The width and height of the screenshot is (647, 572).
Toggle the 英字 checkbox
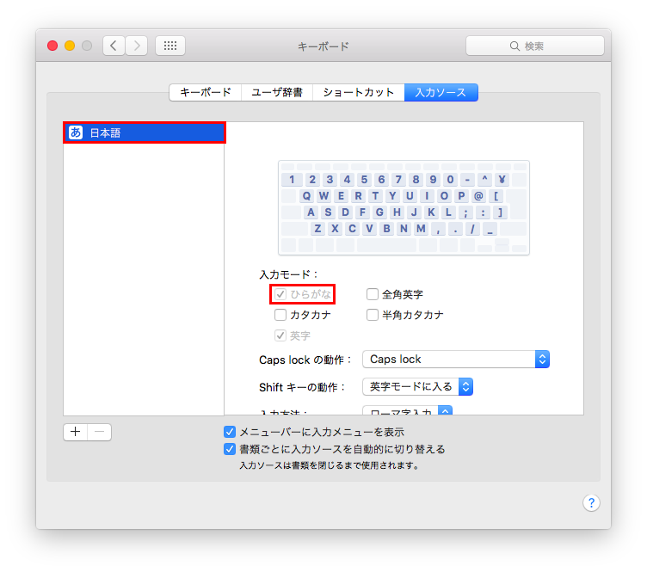(x=280, y=335)
